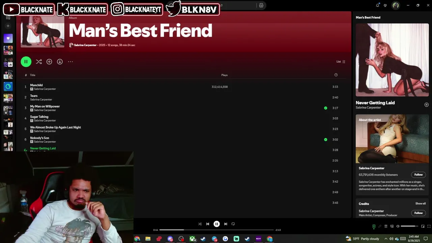
Task: Show lyrics with the microphone icon
Action: point(380,226)
